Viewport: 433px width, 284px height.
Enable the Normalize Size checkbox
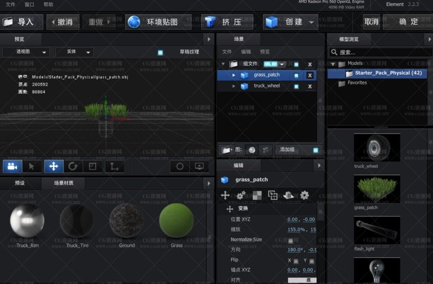290,240
